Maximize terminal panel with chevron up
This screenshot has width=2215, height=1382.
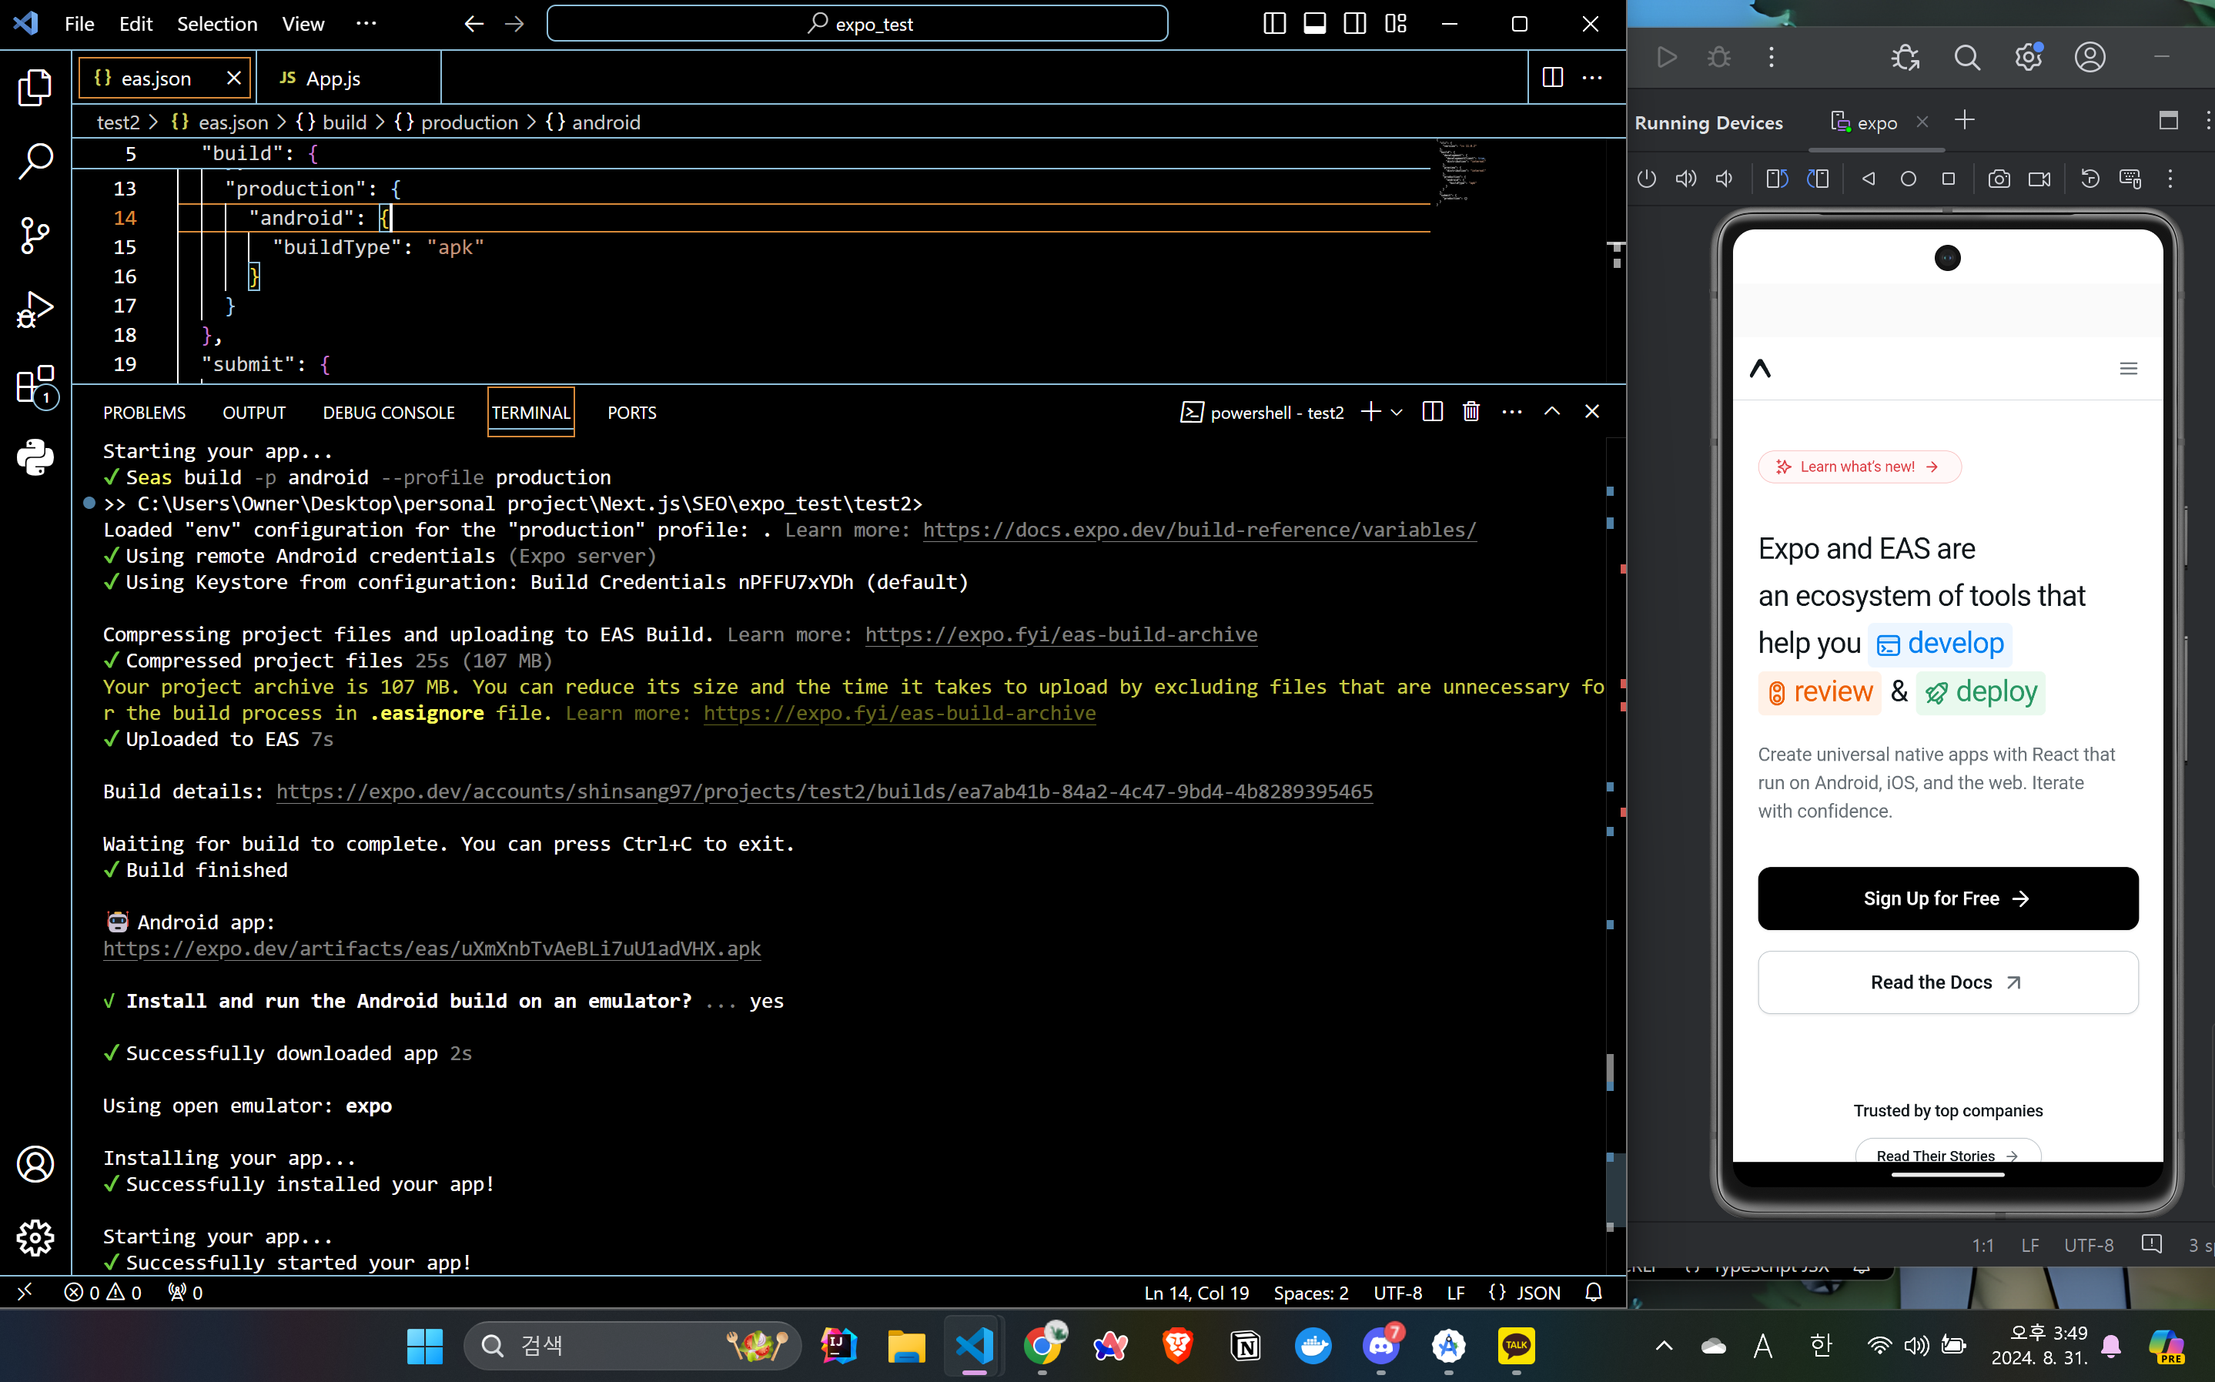coord(1551,412)
